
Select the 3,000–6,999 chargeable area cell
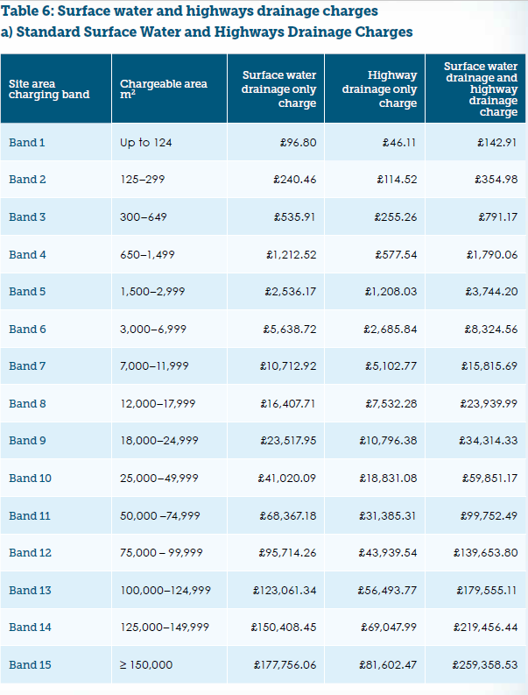pos(153,330)
